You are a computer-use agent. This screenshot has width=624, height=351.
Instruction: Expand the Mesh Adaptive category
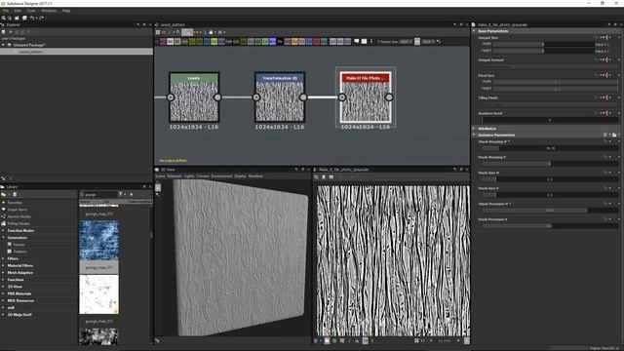coord(4,273)
